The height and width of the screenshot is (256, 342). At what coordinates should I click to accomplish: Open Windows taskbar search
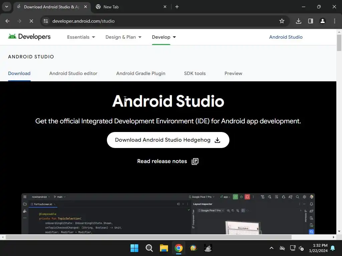click(149, 248)
